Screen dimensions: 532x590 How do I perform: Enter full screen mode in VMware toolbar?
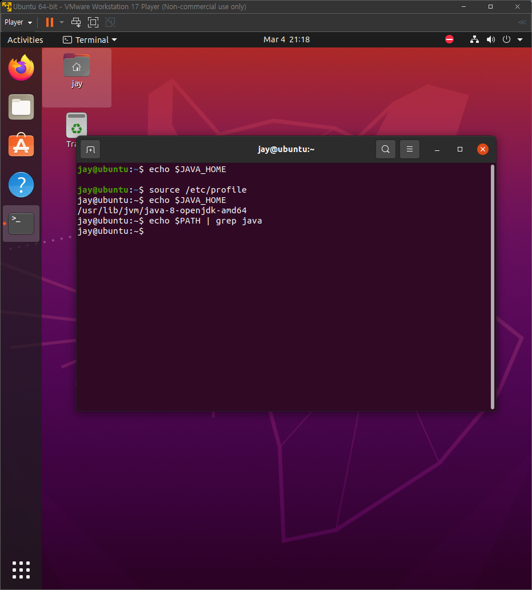[x=93, y=22]
